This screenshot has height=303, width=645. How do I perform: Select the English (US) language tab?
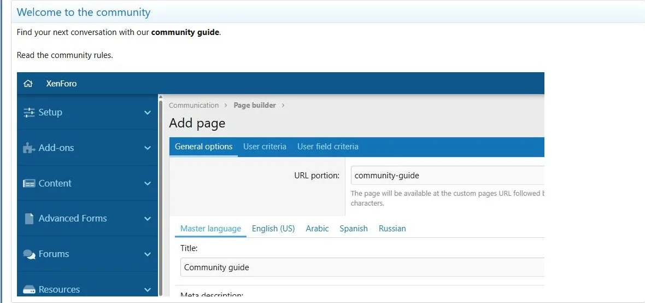(x=273, y=229)
